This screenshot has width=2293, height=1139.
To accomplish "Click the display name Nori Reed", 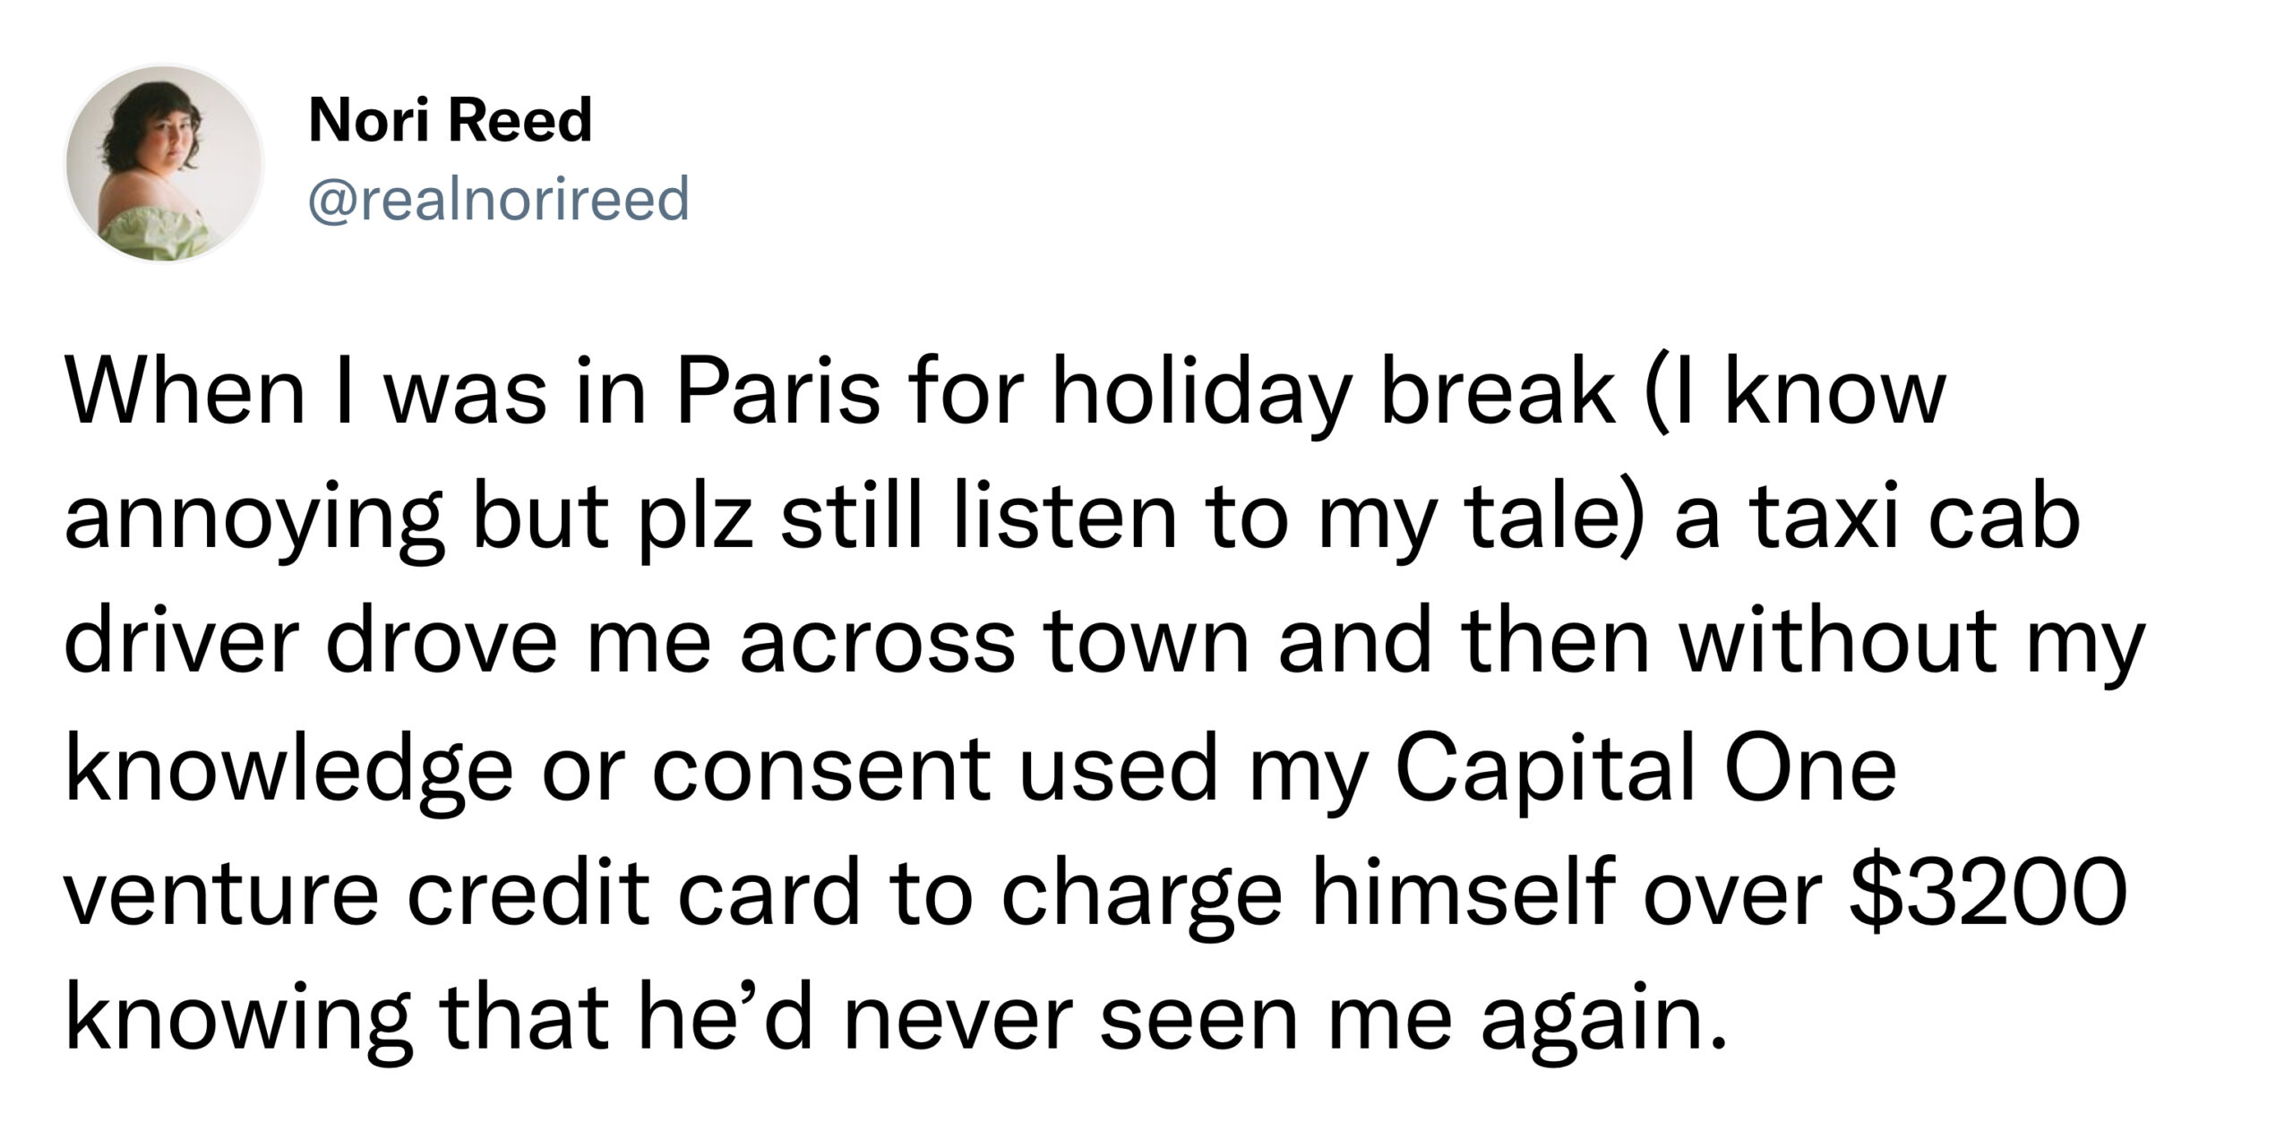I will [x=451, y=120].
